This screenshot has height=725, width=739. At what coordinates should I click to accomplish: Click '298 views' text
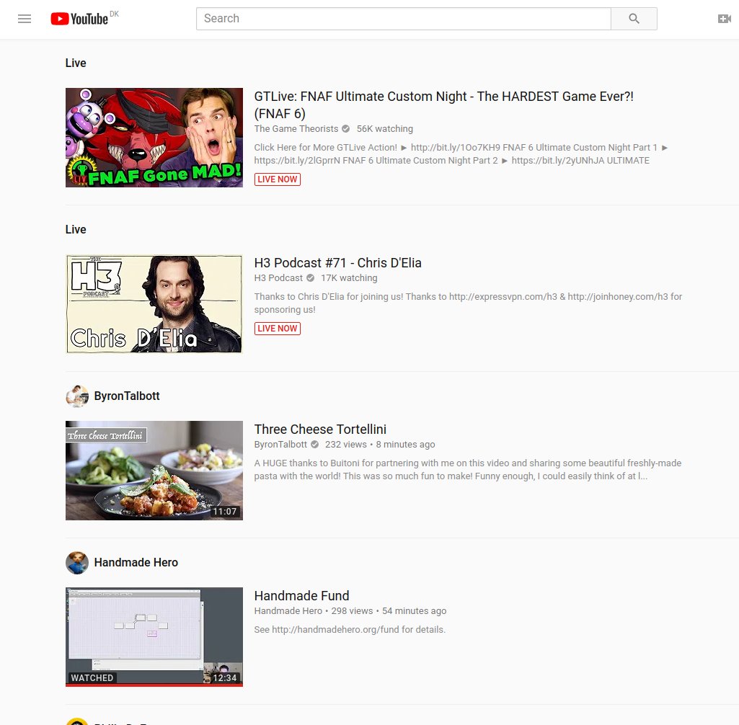pyautogui.click(x=352, y=611)
